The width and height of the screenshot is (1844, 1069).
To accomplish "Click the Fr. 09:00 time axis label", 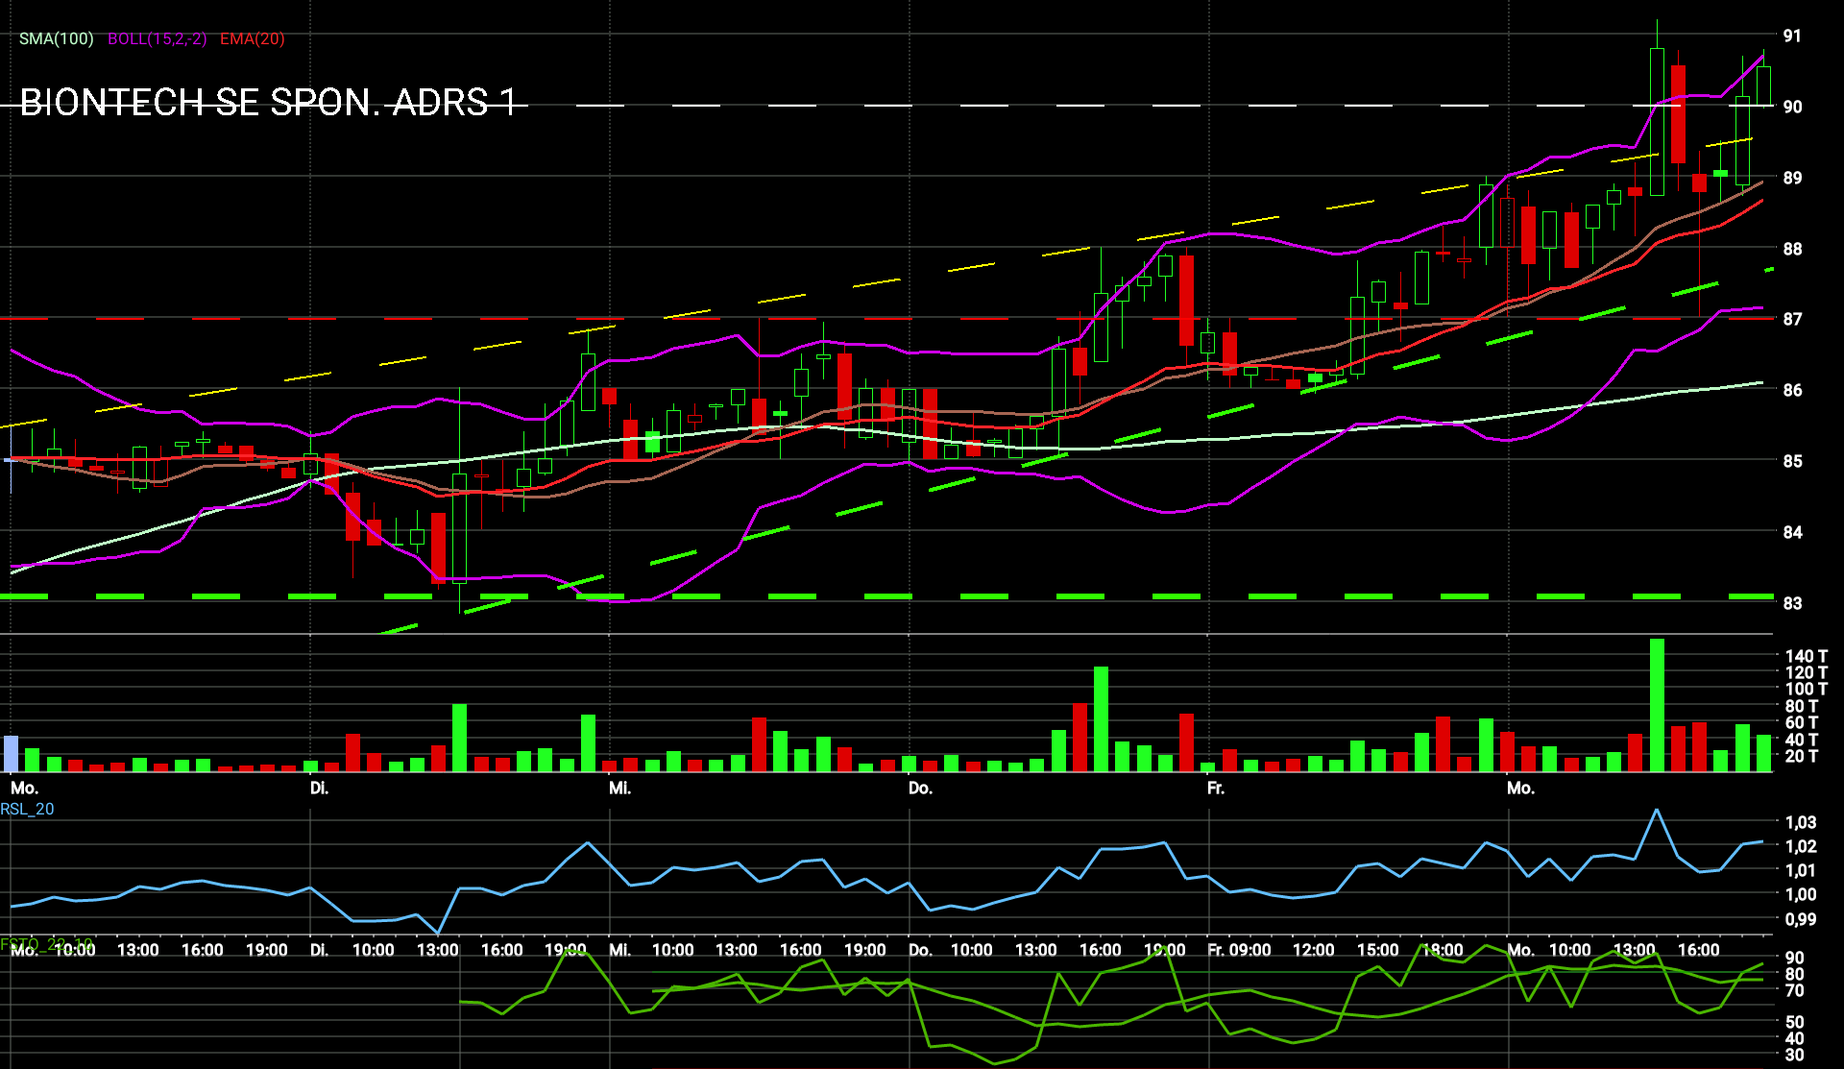I will point(1239,950).
